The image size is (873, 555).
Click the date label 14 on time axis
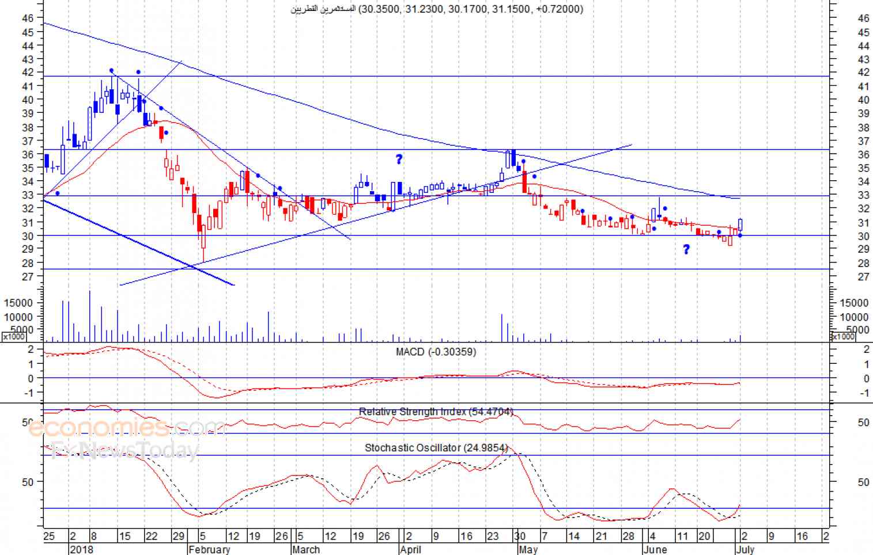click(x=573, y=536)
